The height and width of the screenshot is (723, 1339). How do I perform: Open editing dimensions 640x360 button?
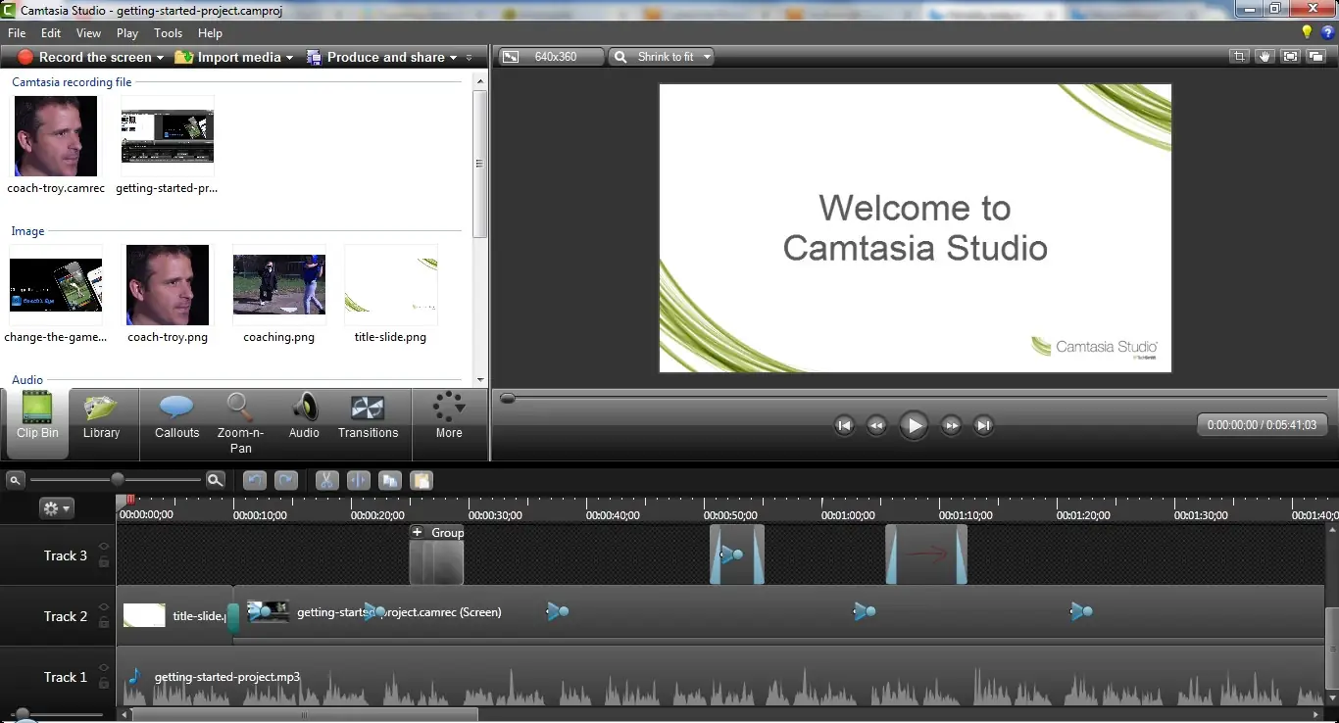pos(551,57)
